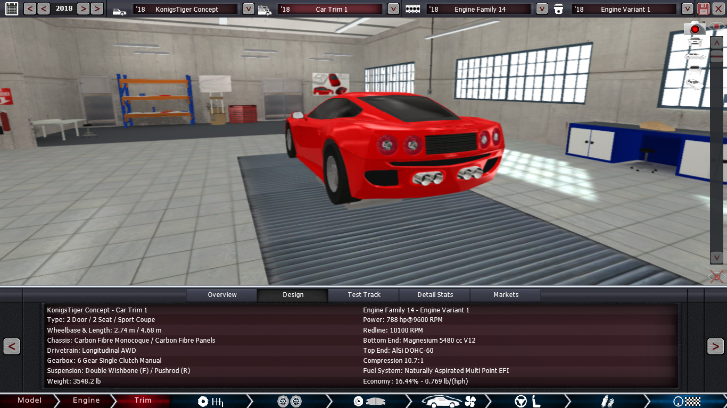Open the wheels and tires step
Image resolution: width=727 pixels, height=408 pixels.
pos(290,401)
